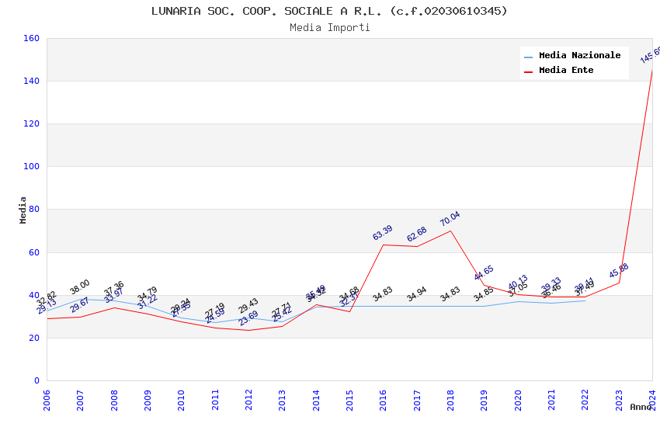Click the 80 y-axis tick label

tap(33, 209)
